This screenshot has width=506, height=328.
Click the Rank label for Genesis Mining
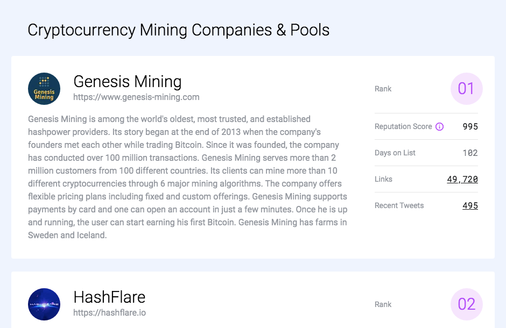coord(383,89)
